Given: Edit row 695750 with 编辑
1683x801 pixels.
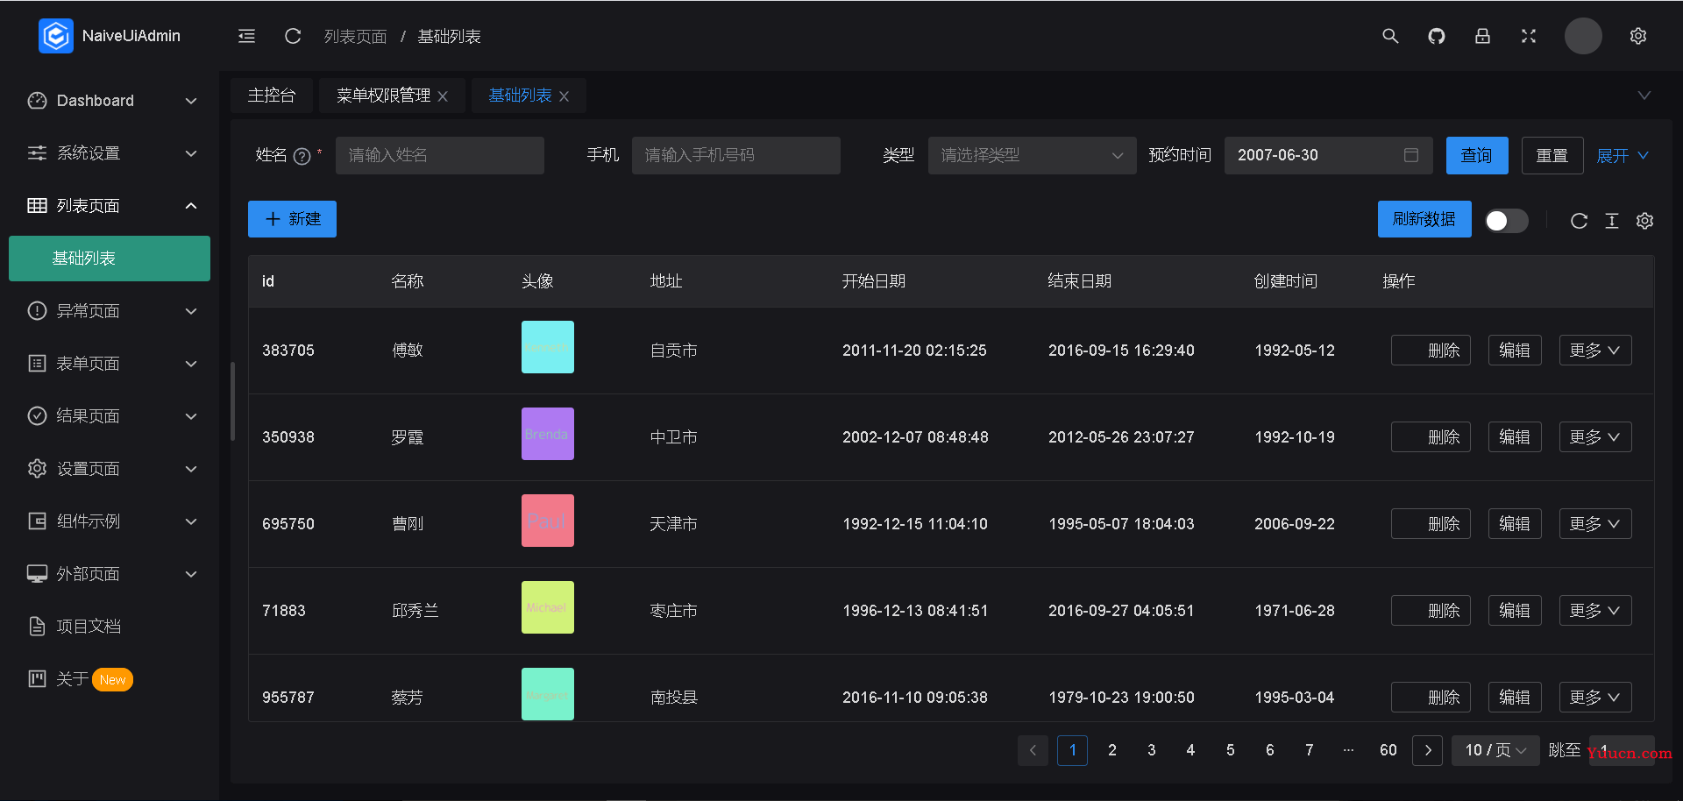Looking at the screenshot, I should tap(1515, 524).
